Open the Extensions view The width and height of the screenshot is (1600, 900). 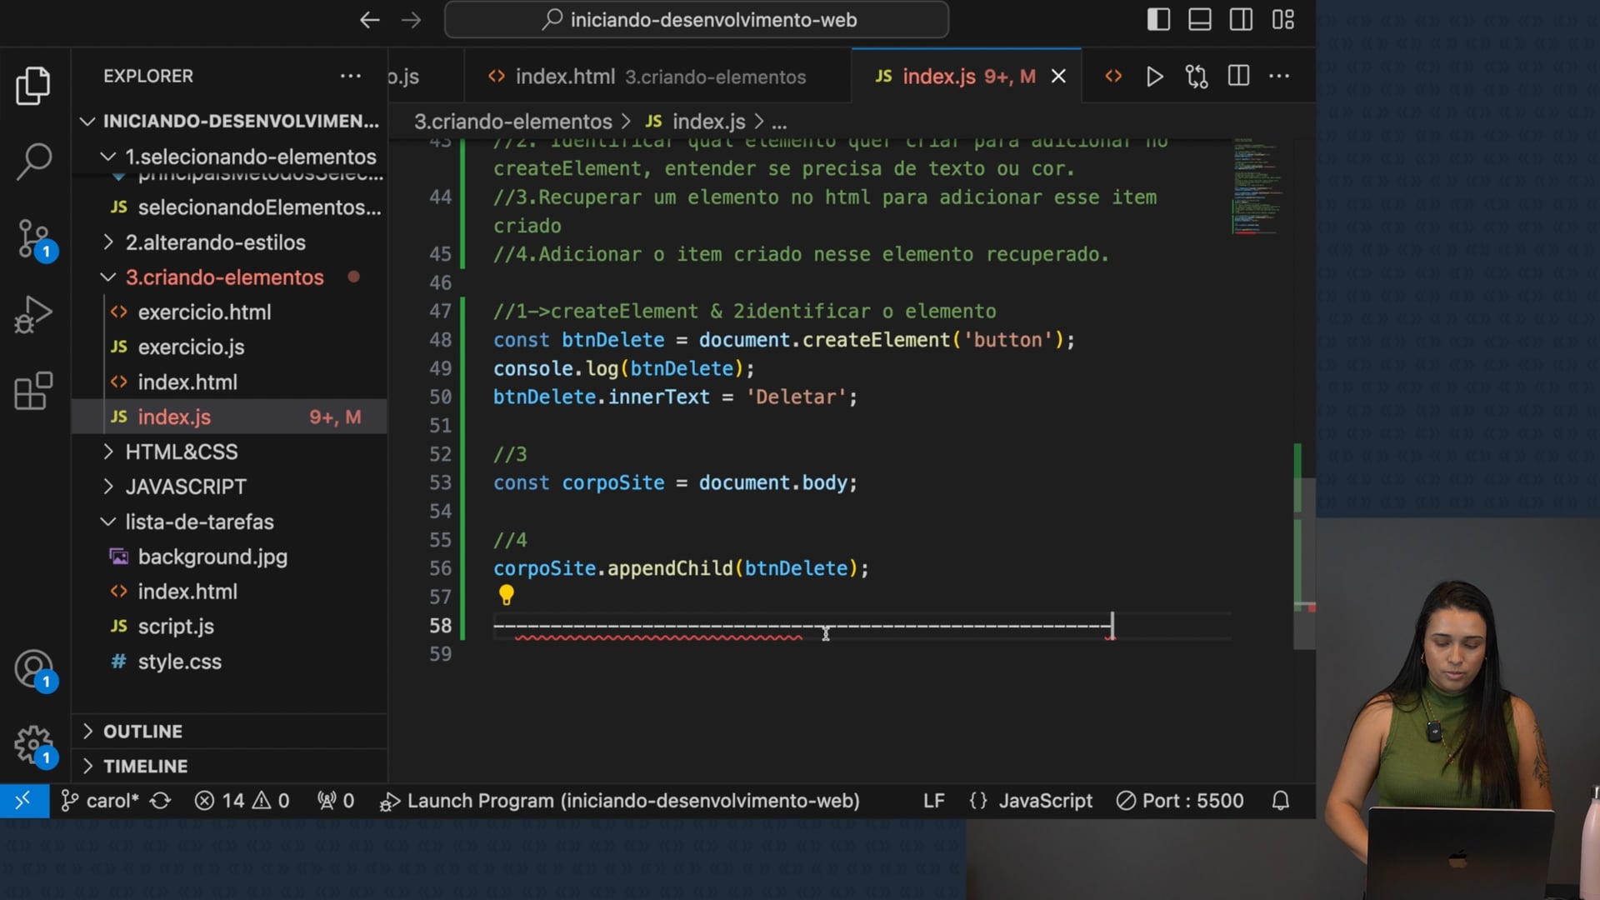34,391
